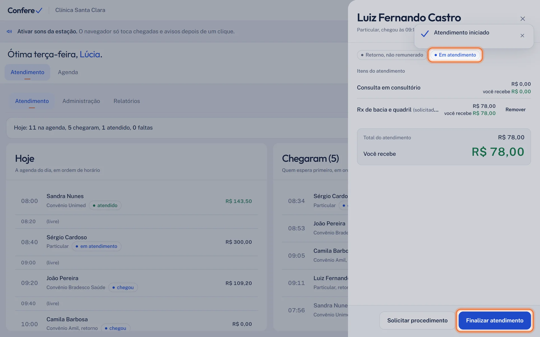540x337 pixels.
Task: Activate station sounds via Ativar sons da estação
Action: coord(47,31)
